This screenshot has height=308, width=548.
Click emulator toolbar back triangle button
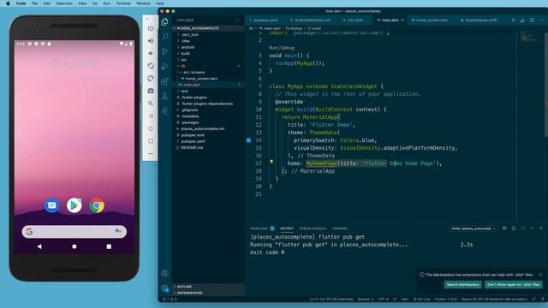151,116
